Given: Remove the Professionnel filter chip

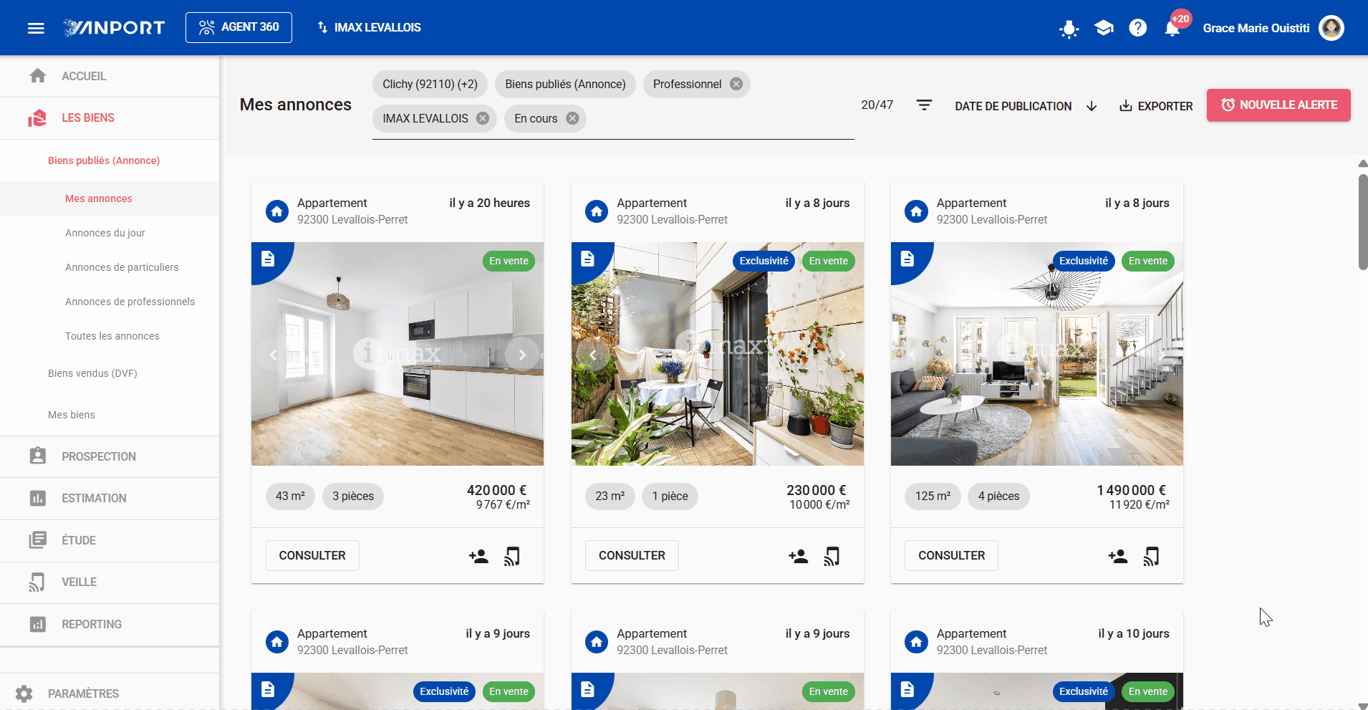Looking at the screenshot, I should point(736,84).
